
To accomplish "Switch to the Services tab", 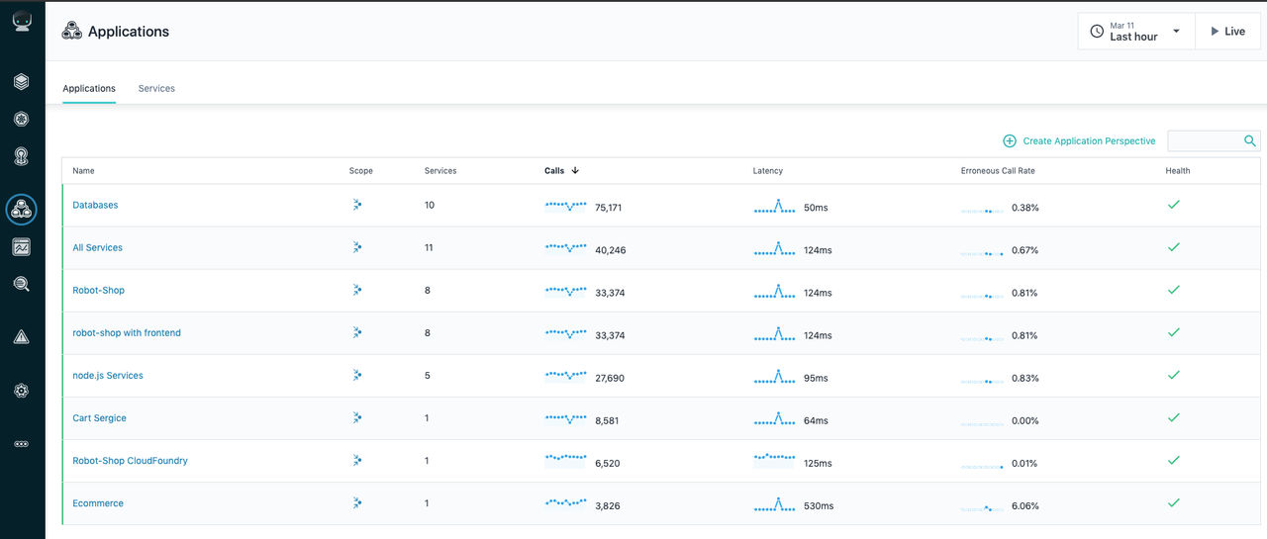I will click(x=156, y=89).
